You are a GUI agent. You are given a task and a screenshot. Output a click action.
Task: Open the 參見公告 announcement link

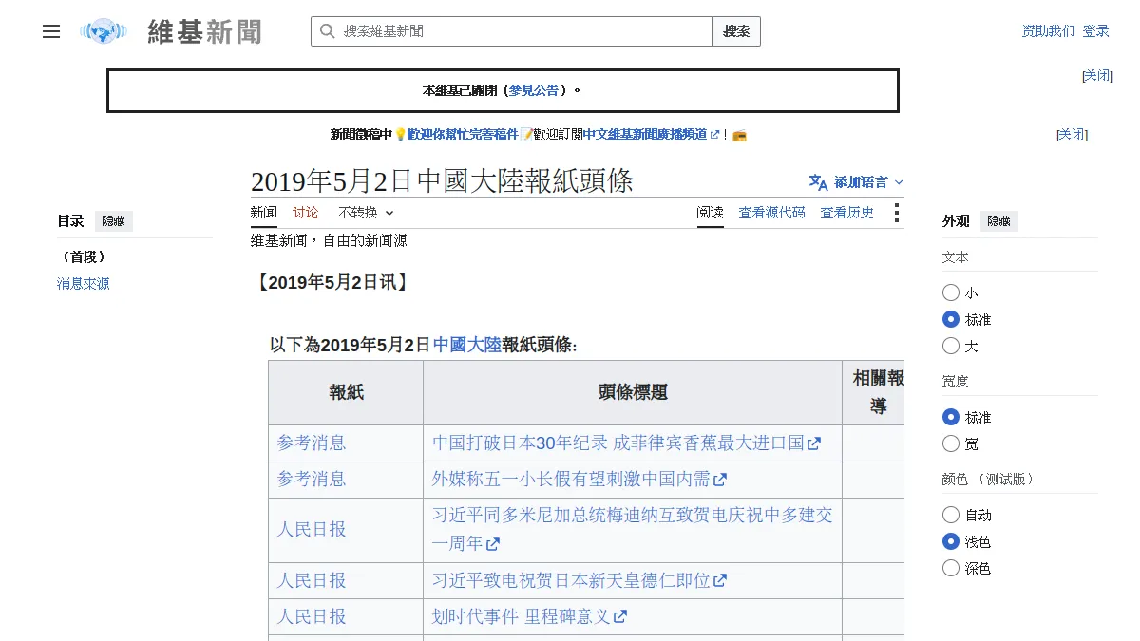pyautogui.click(x=534, y=90)
